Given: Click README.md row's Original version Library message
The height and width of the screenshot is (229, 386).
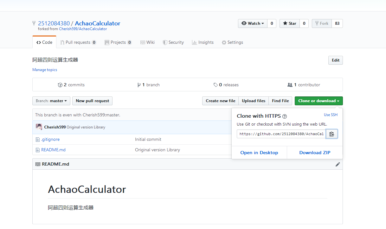Looking at the screenshot, I should pyautogui.click(x=158, y=150).
